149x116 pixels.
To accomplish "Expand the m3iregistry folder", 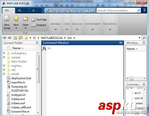I will 4,53.
